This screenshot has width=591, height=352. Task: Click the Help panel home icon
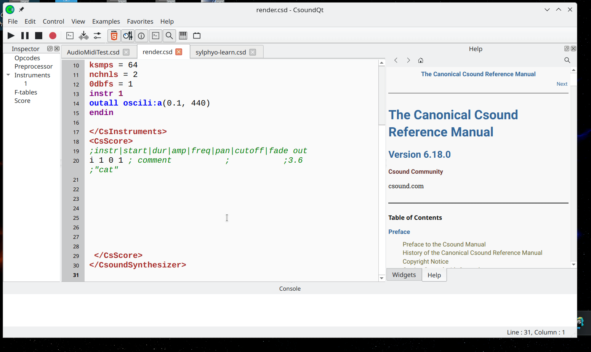pos(421,60)
